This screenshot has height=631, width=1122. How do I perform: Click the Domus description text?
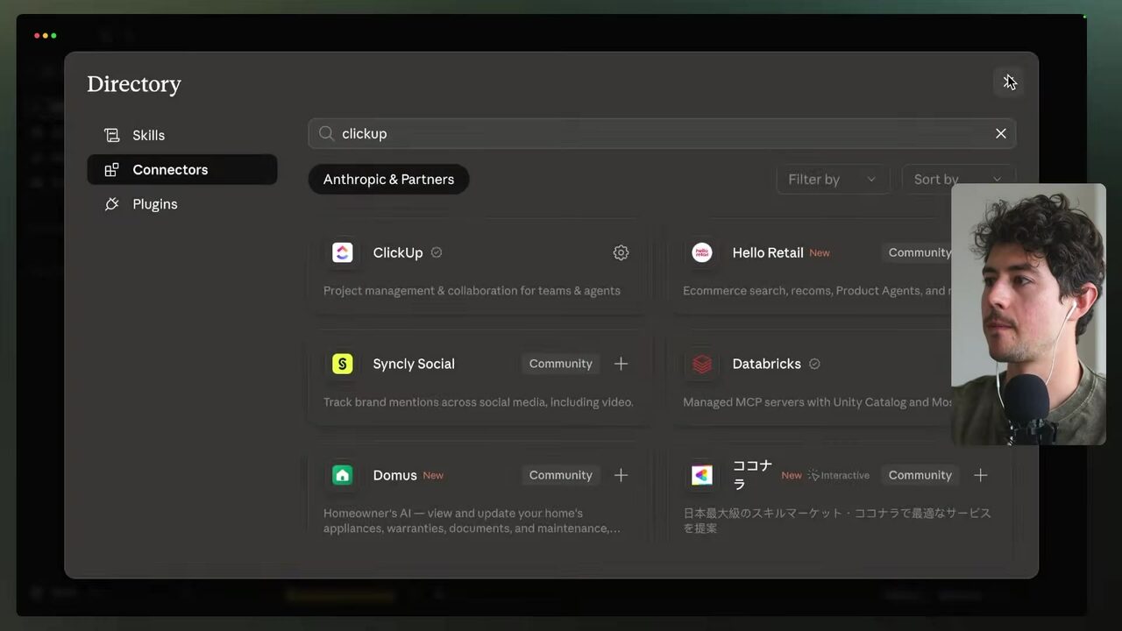click(x=472, y=521)
